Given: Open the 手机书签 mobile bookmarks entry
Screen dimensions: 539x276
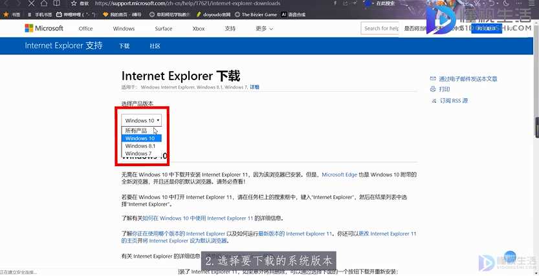Looking at the screenshot, I should tap(40, 15).
